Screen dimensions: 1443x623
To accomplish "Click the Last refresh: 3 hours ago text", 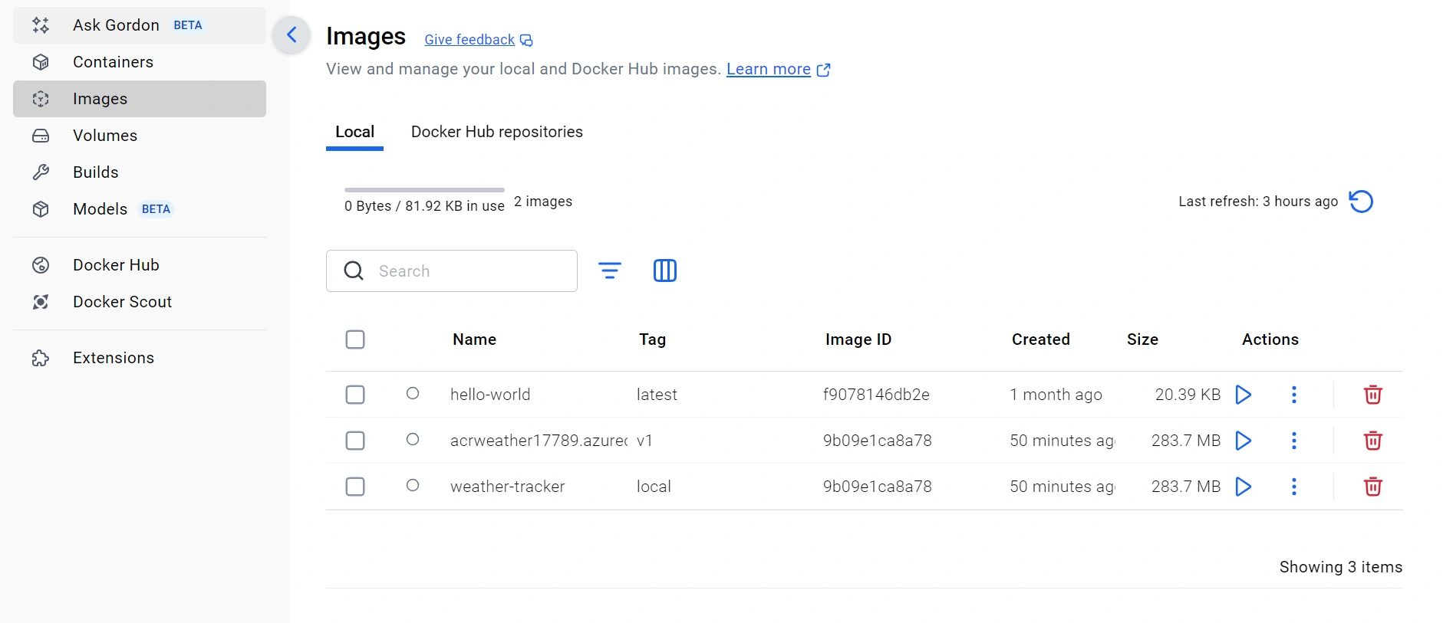I will [x=1258, y=202].
